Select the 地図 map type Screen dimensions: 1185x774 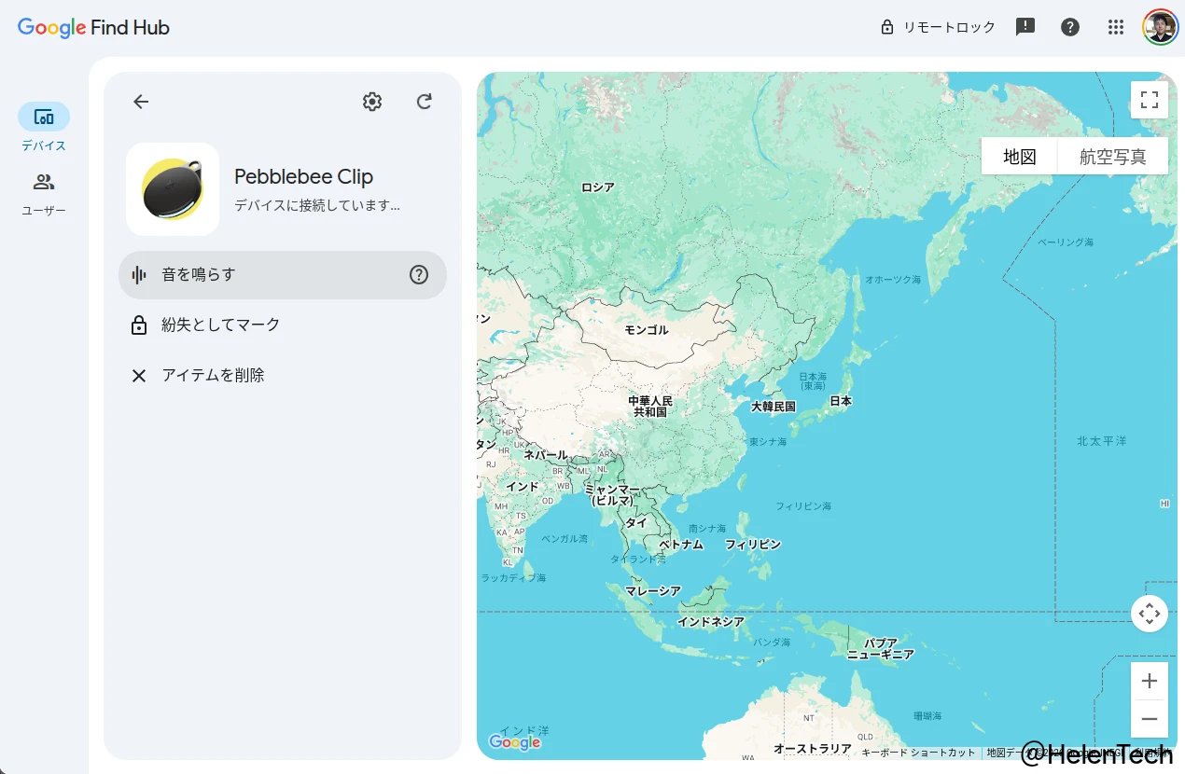[x=1019, y=157]
